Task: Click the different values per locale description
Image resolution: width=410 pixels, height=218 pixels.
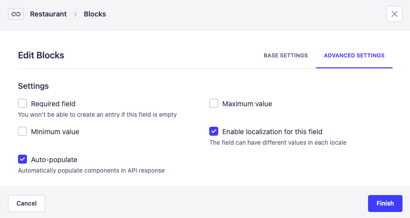Action: (278, 143)
